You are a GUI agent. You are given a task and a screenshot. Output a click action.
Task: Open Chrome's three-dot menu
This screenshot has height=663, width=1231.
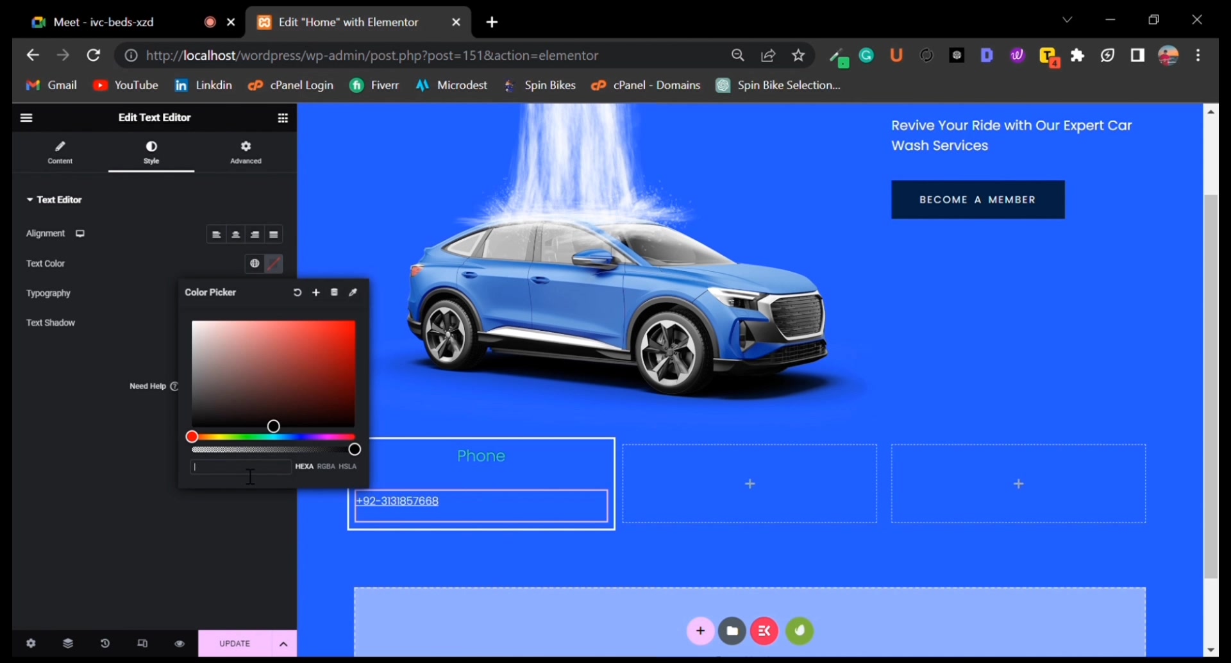(x=1198, y=56)
